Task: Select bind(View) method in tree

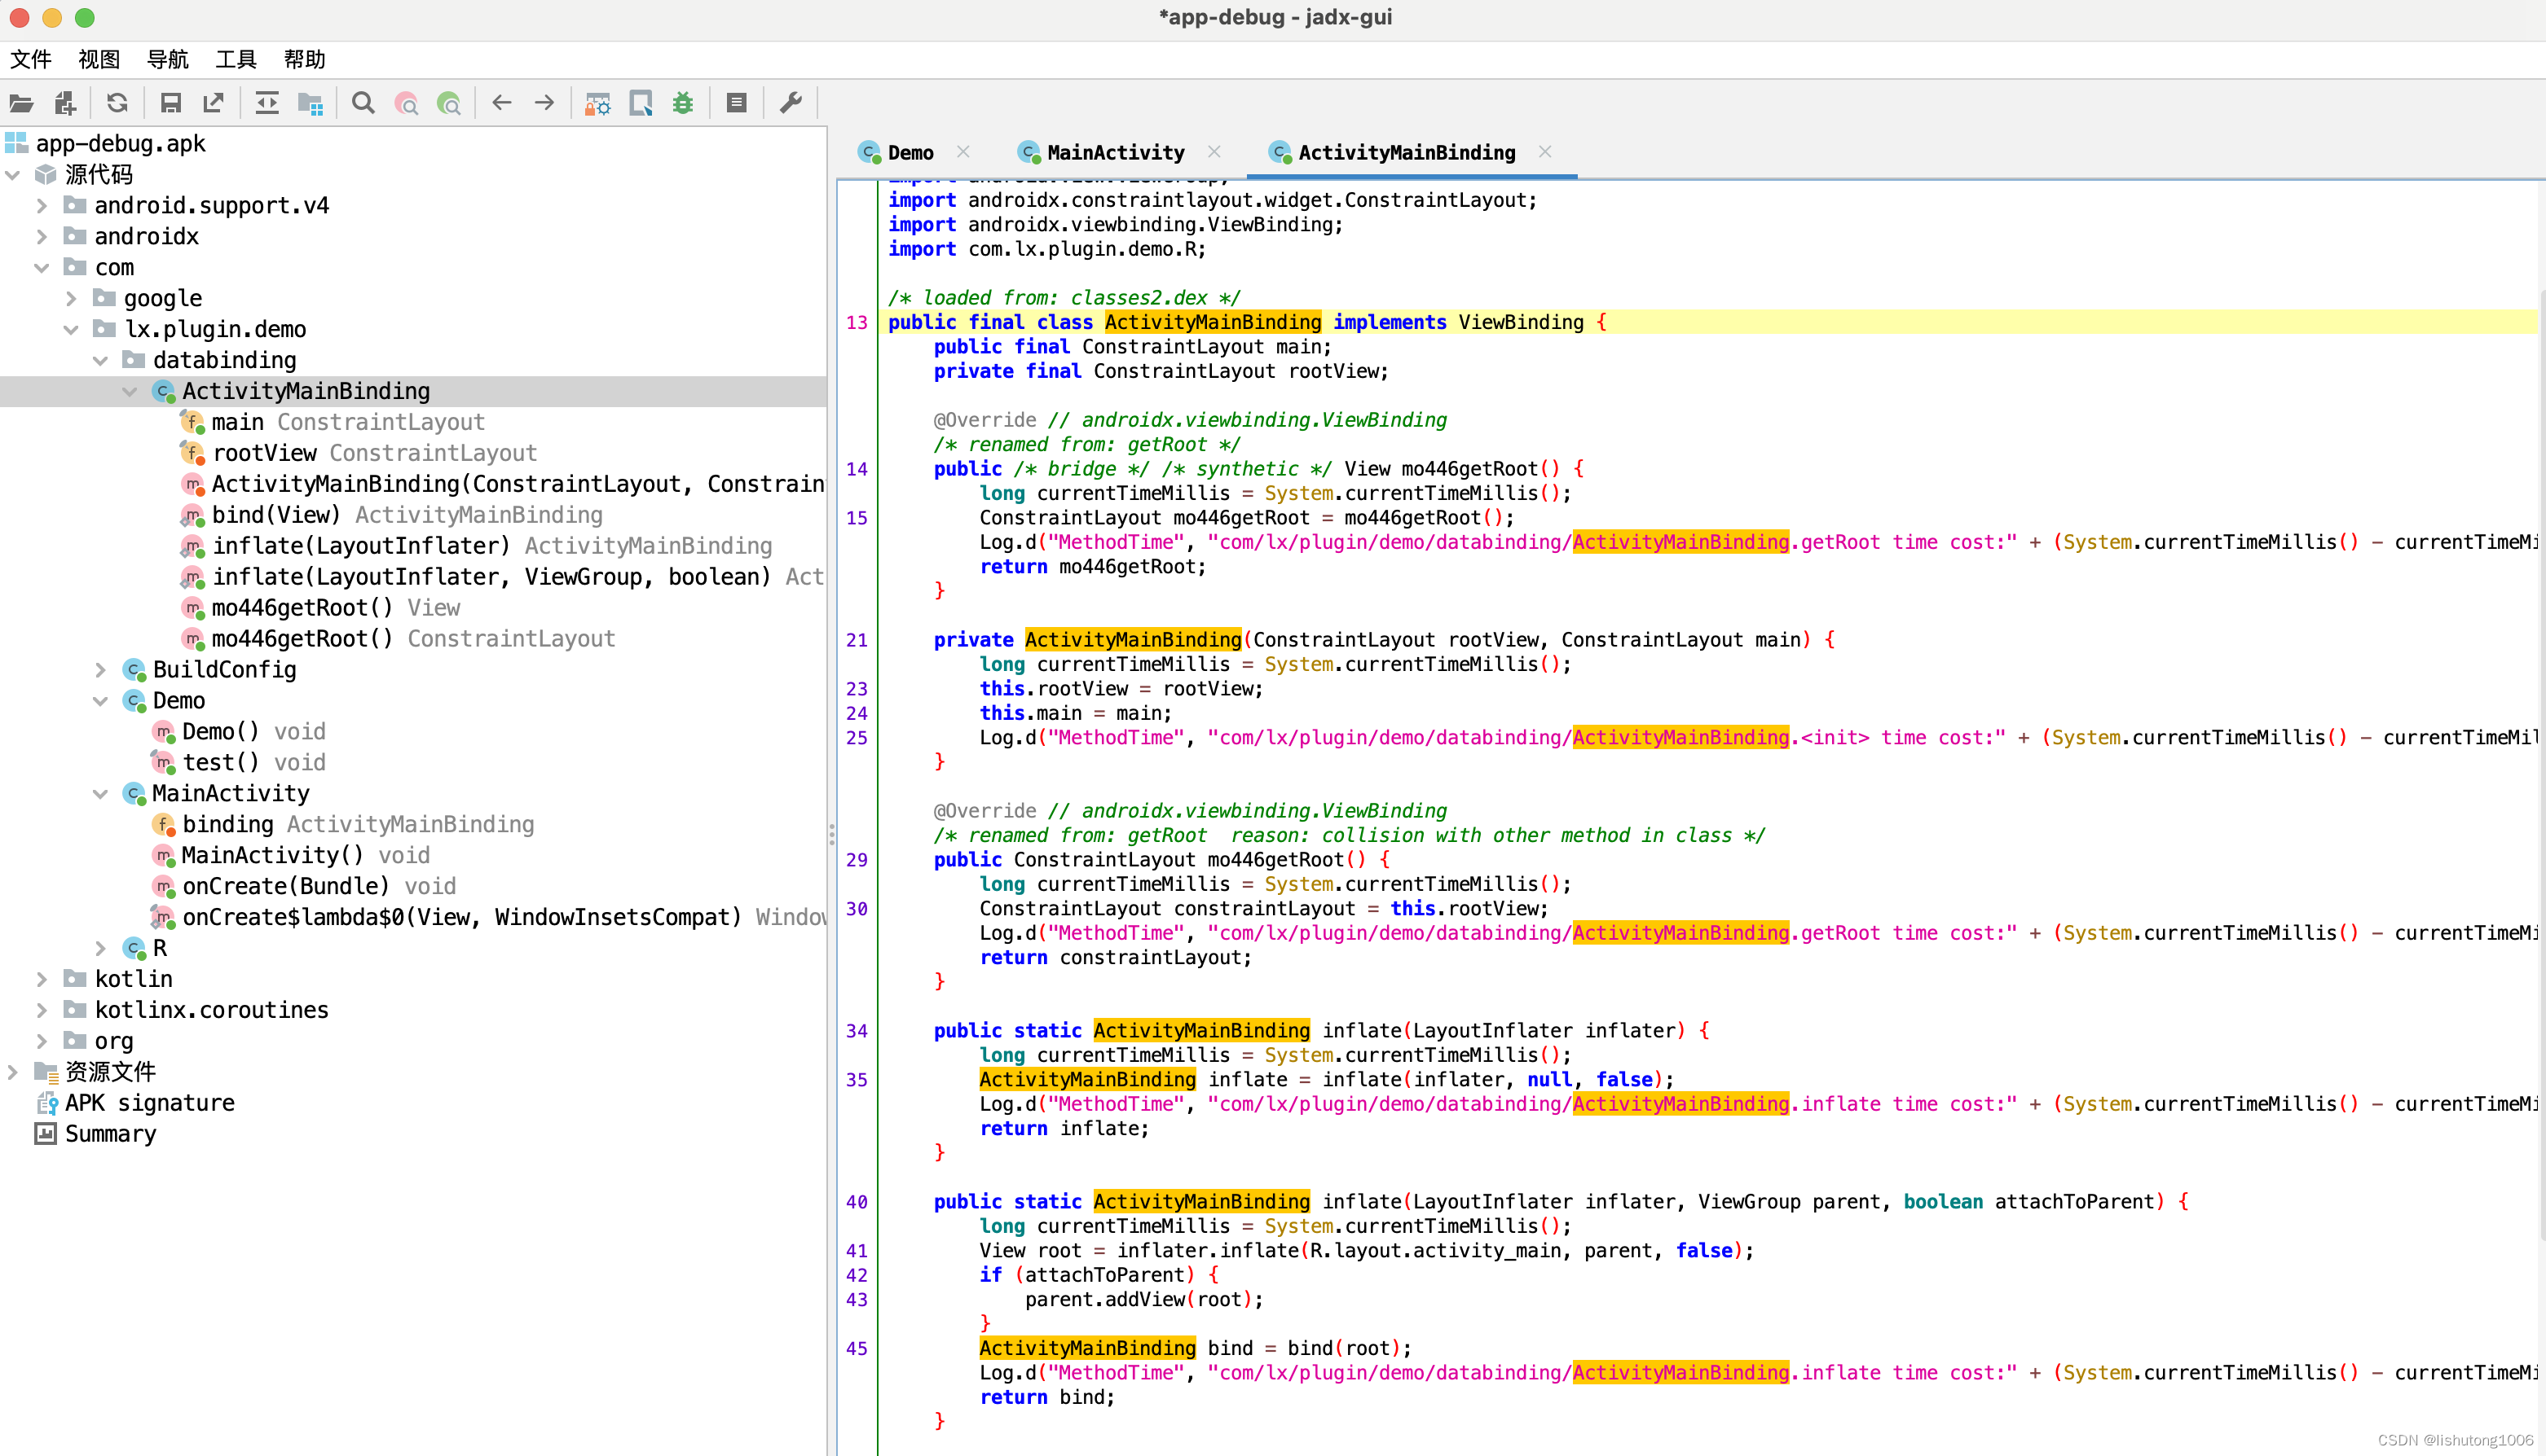Action: click(x=275, y=514)
